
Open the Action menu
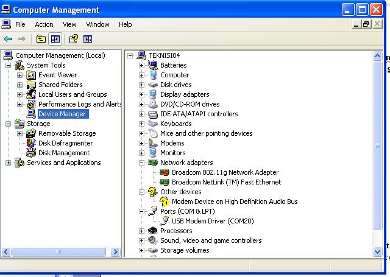point(44,24)
